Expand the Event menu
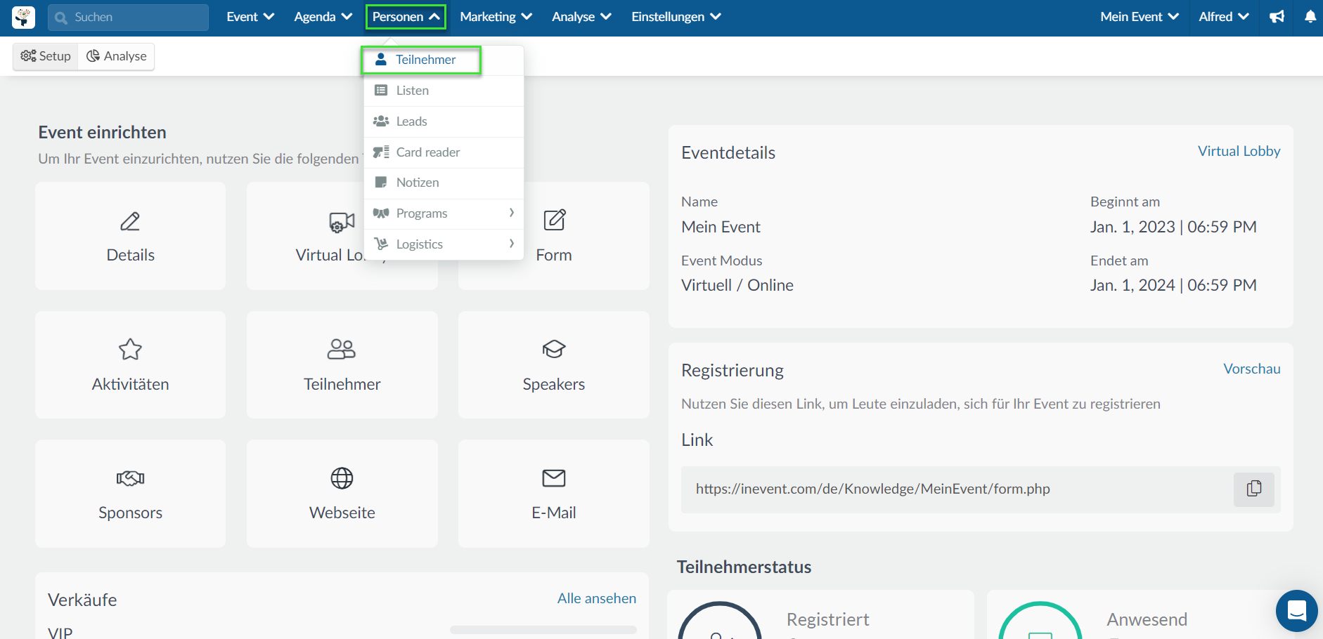1323x639 pixels. pos(250,17)
